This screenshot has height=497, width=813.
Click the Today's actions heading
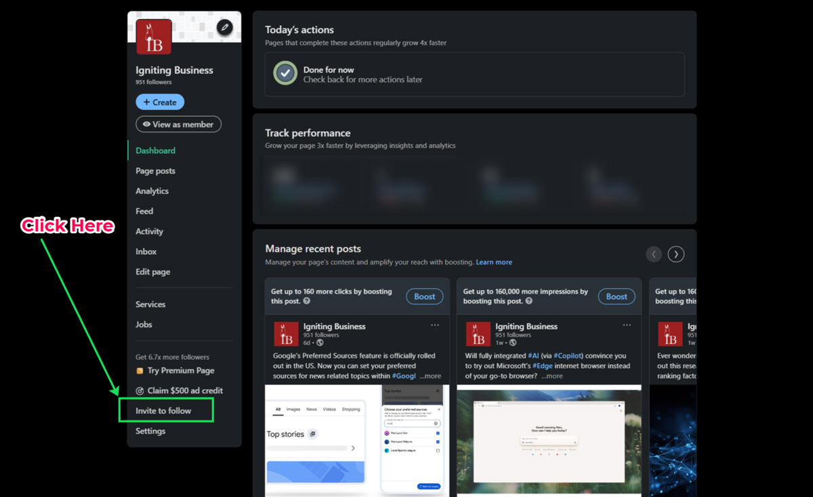click(x=299, y=30)
